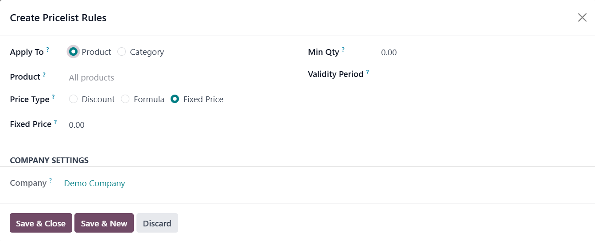Click help tooltip icon next to Product label
This screenshot has height=241, width=595.
[x=44, y=74]
